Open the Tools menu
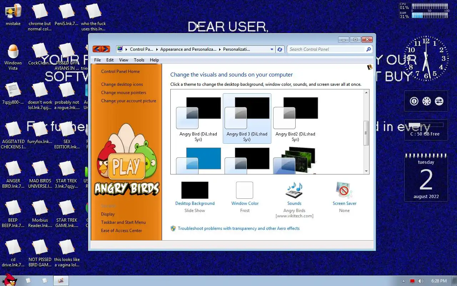The width and height of the screenshot is (457, 286). click(x=139, y=60)
